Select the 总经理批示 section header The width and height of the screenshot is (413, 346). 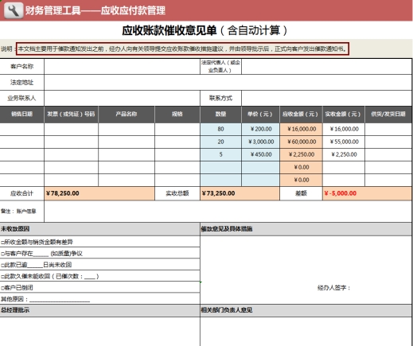(99, 310)
